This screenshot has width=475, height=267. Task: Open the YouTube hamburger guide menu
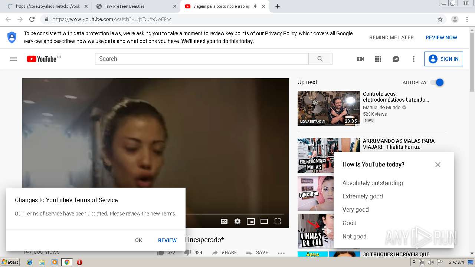13,59
